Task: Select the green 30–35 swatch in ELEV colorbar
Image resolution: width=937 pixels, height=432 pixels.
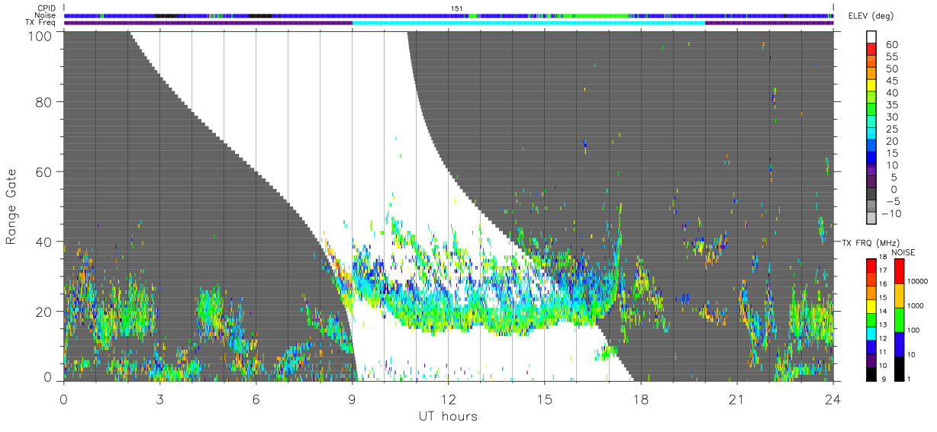Action: click(872, 110)
